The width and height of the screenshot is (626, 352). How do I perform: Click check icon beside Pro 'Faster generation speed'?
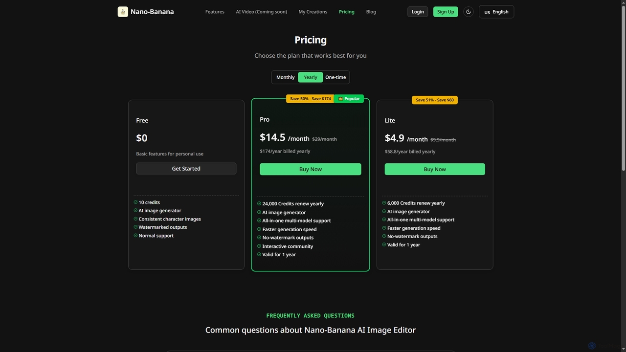pyautogui.click(x=259, y=229)
